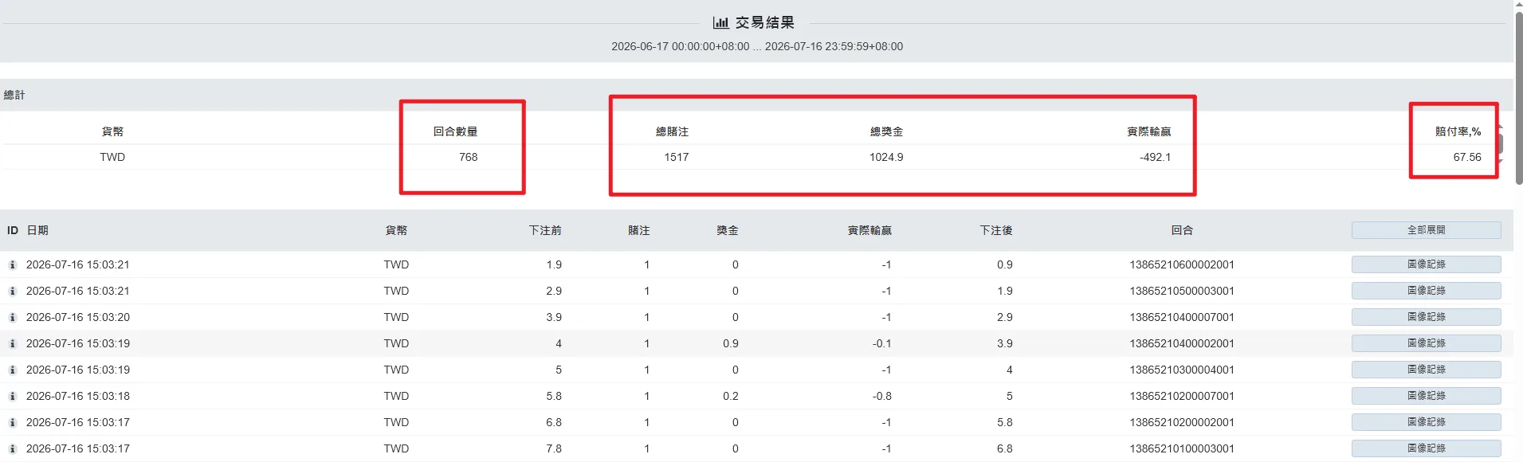Open 圖像記錄 for round 13865210300004001

tap(1426, 370)
